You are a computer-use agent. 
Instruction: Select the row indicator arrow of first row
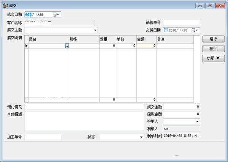pyautogui.click(x=26, y=46)
